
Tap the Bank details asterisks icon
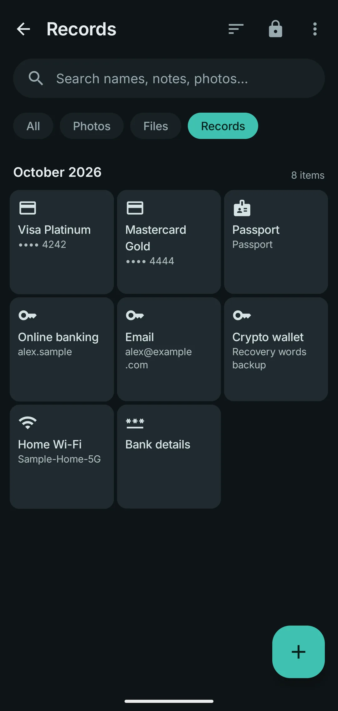[x=135, y=423]
